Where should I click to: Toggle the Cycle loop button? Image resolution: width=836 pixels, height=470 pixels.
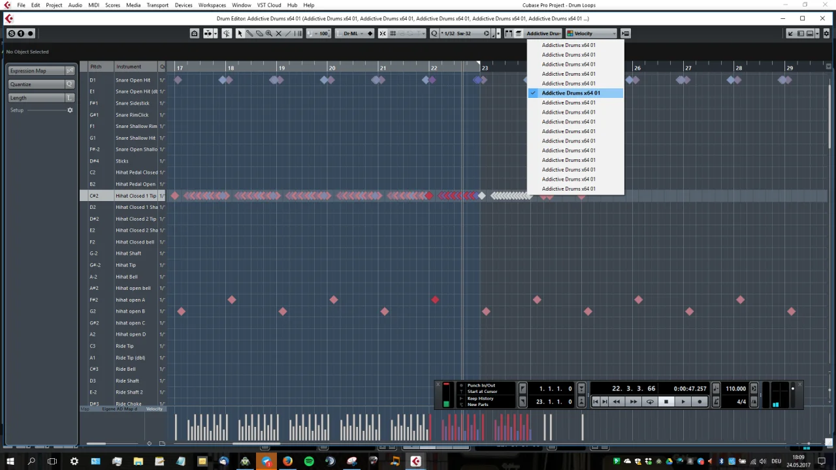pos(650,401)
